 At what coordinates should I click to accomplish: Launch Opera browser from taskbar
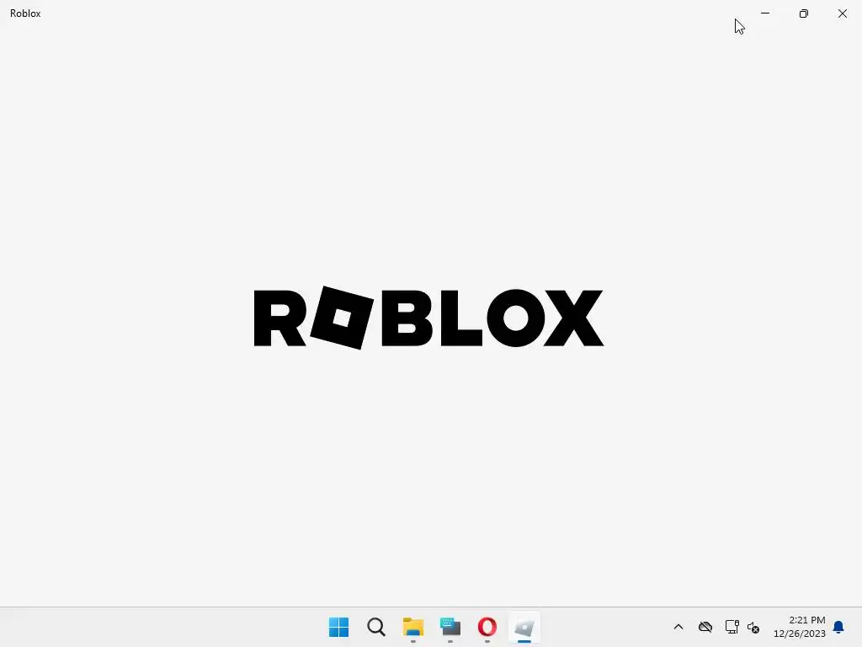(x=487, y=627)
